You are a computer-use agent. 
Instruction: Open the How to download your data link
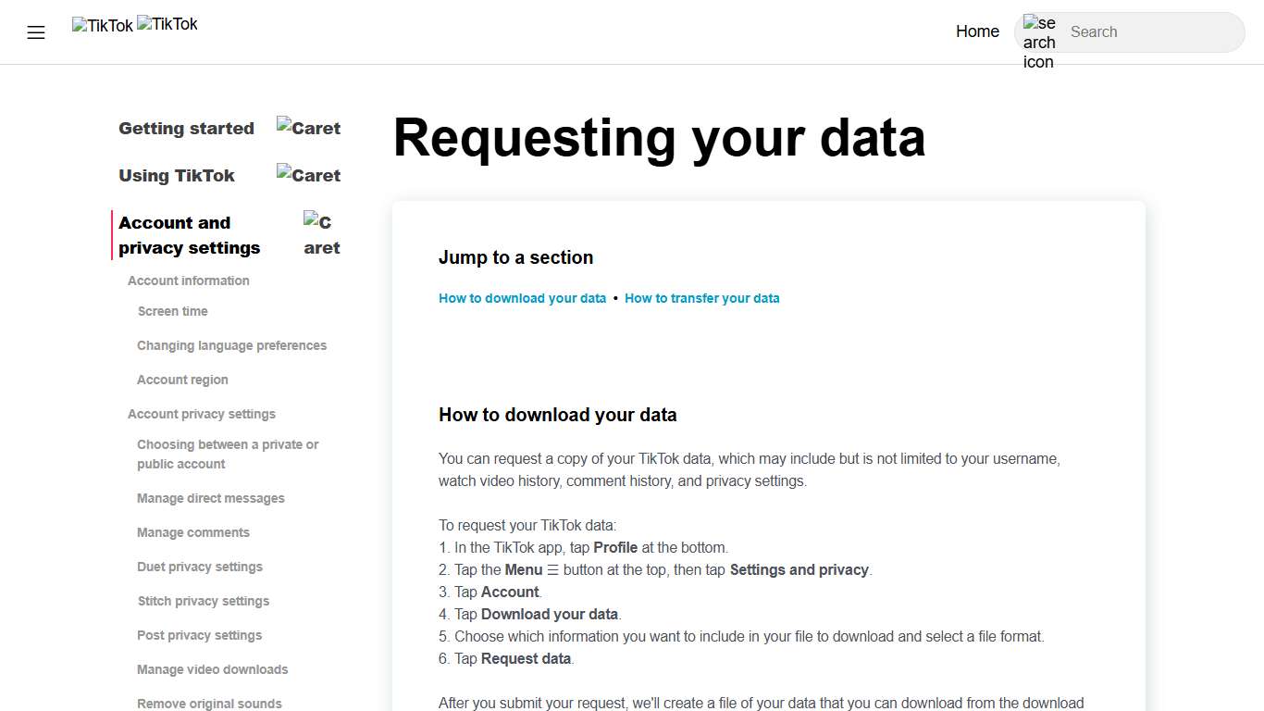pos(522,298)
